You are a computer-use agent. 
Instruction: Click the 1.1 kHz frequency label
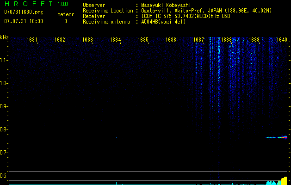(4, 60)
